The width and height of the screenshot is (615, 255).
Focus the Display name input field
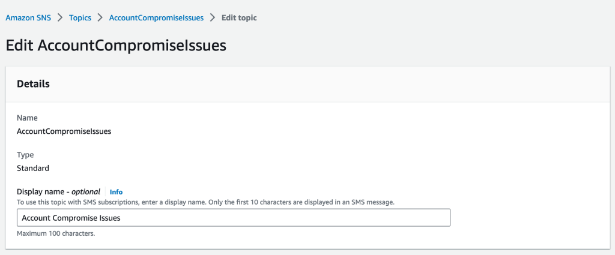tap(233, 218)
